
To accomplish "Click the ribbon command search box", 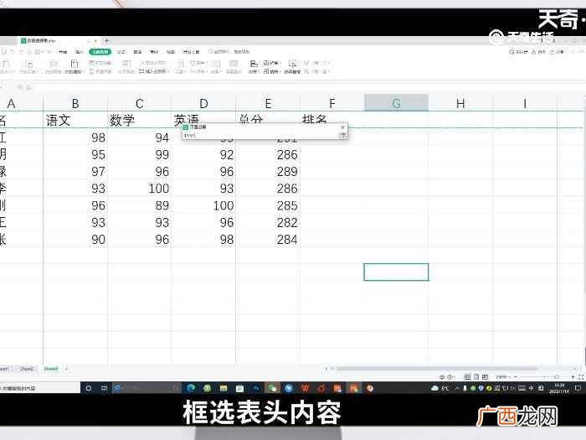I will point(229,52).
